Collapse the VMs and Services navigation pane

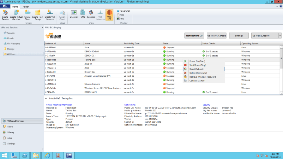click(x=42, y=27)
